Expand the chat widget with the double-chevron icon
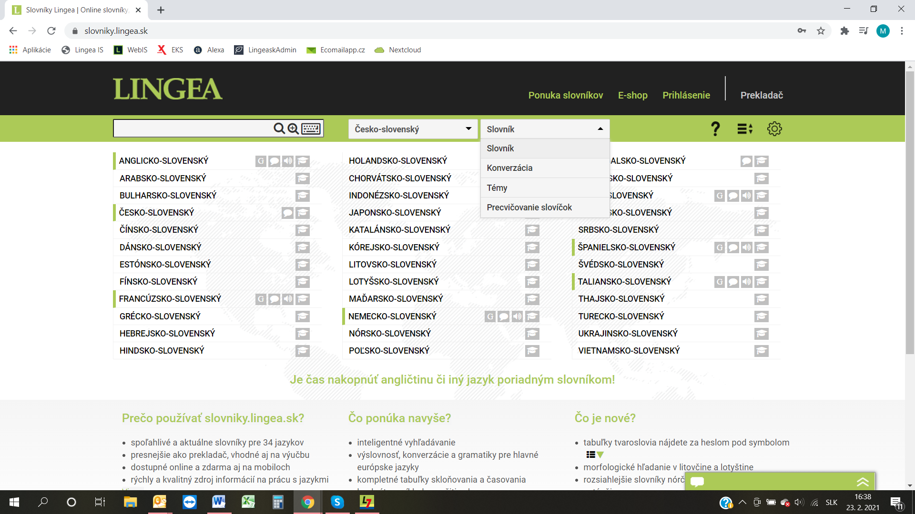The height and width of the screenshot is (514, 915). 863,482
